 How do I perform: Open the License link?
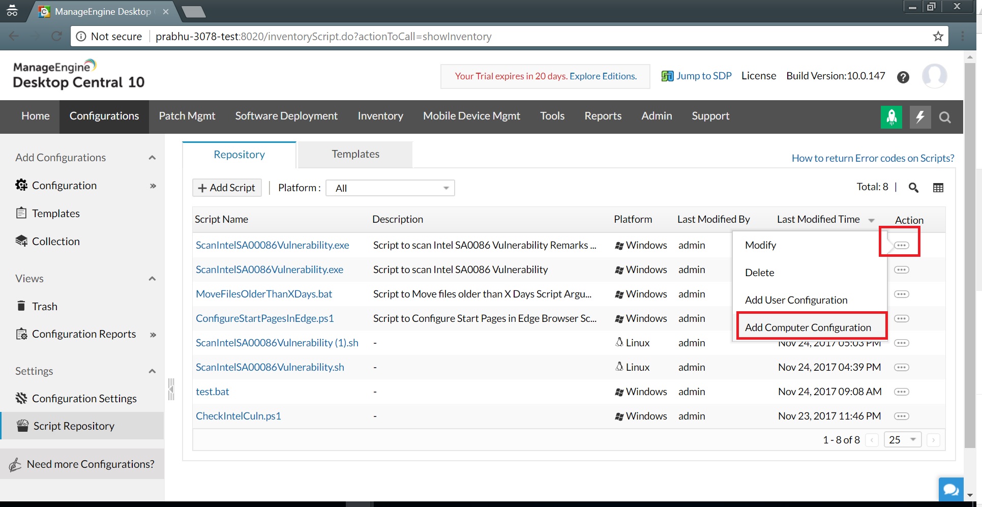[x=758, y=76]
